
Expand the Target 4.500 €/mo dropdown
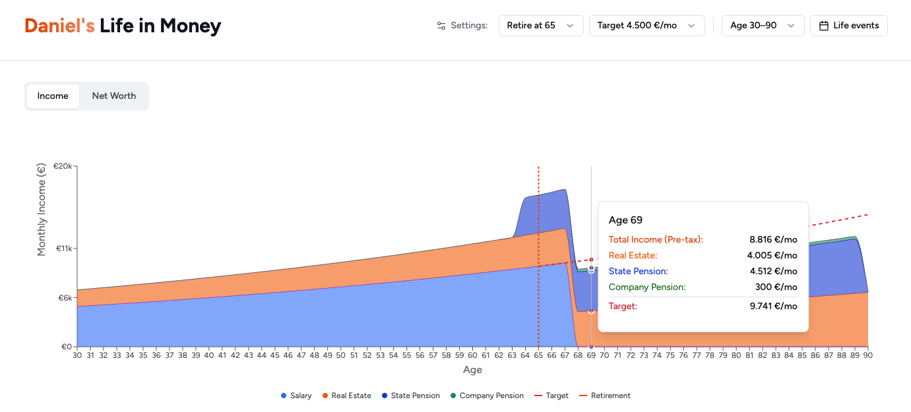pos(646,25)
